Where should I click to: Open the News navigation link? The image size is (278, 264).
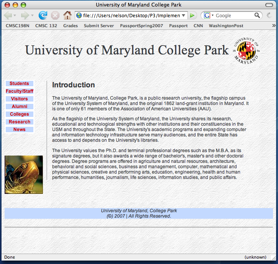tap(19, 130)
